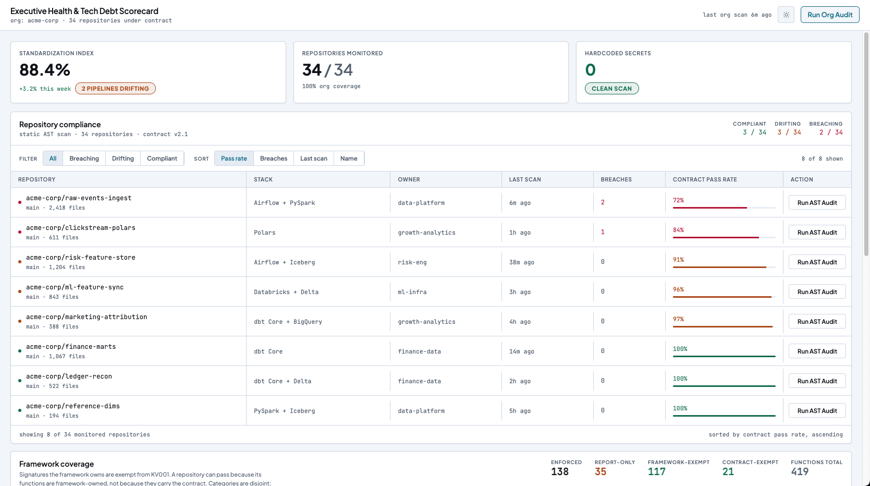Run AST Audit for ml-feature-sync

[817, 292]
